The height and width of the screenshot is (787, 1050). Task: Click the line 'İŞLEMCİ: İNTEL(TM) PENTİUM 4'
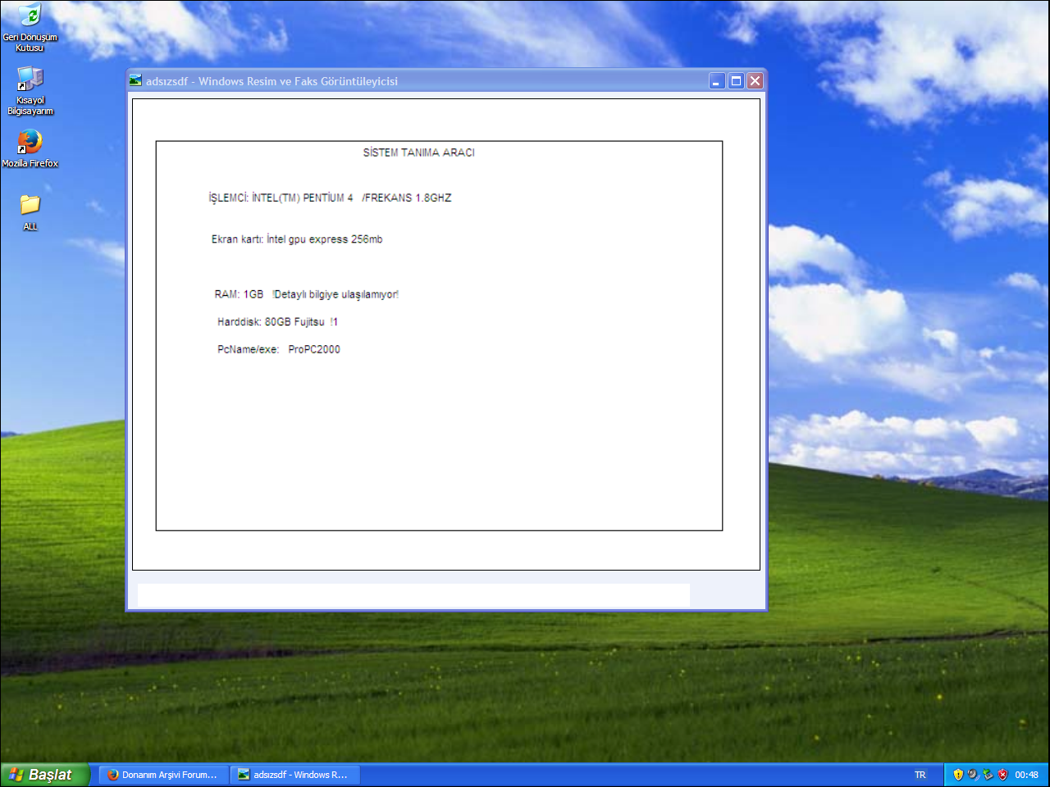[x=281, y=198]
